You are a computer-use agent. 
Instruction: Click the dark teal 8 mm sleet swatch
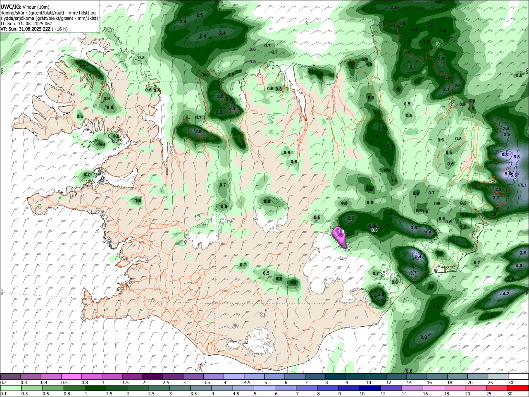(x=336, y=376)
